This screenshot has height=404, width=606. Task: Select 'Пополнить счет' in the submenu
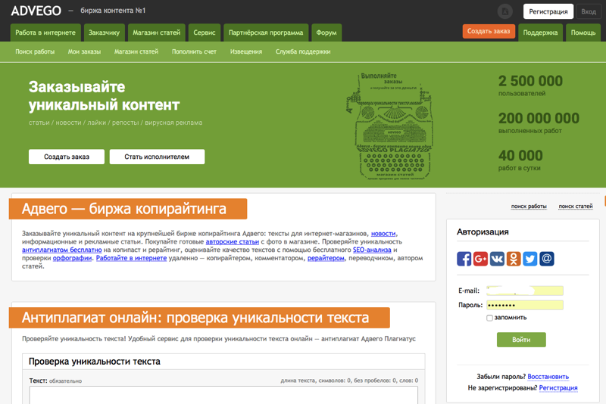[194, 51]
